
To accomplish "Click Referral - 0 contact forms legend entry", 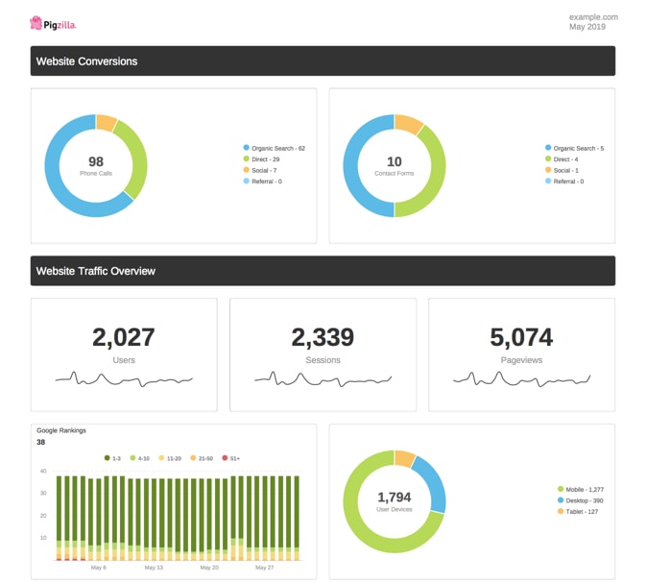I will click(x=564, y=182).
